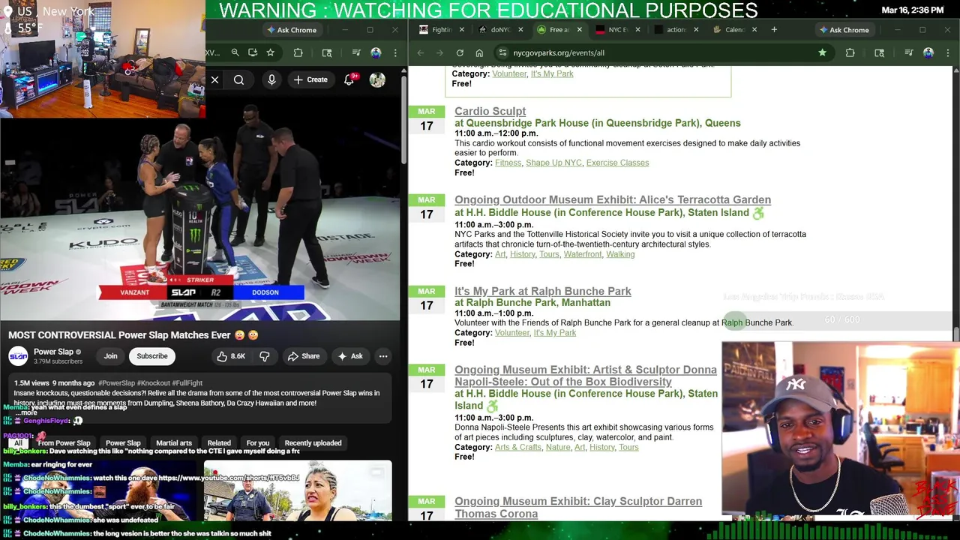Open the Waterfront category link
Viewport: 960px width, 540px height.
(583, 254)
